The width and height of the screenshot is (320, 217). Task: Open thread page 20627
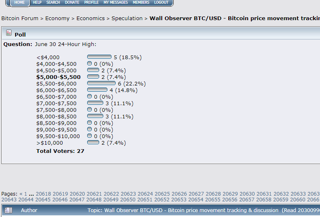[196, 194]
